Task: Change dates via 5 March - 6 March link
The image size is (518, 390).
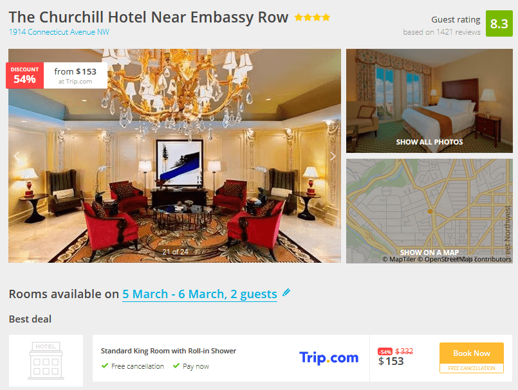Action: pyautogui.click(x=199, y=294)
